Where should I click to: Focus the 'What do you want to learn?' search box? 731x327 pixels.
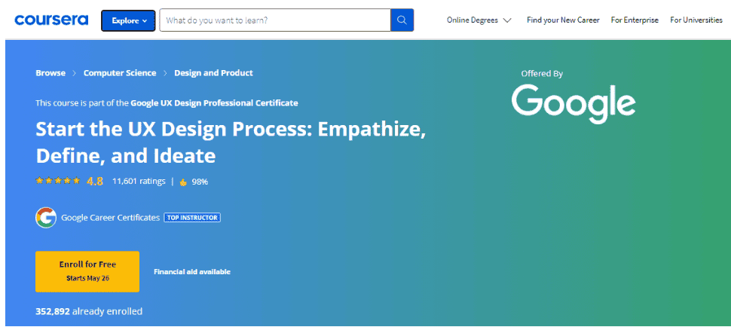[275, 20]
